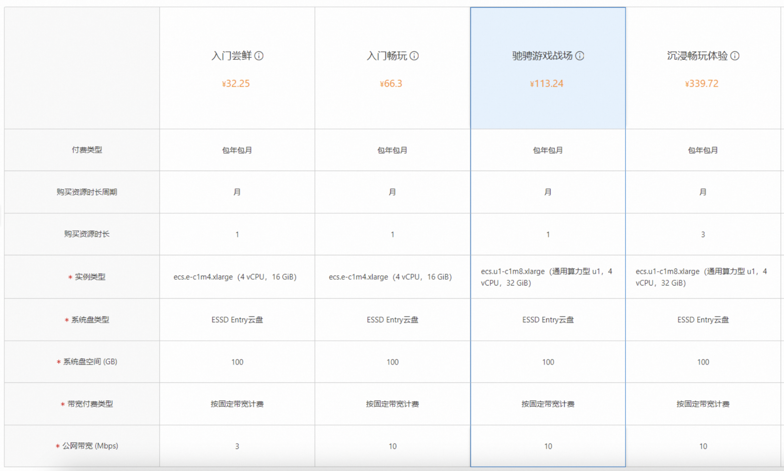
Task: Click the info icon next to 入门尝鲜
Action: 260,56
